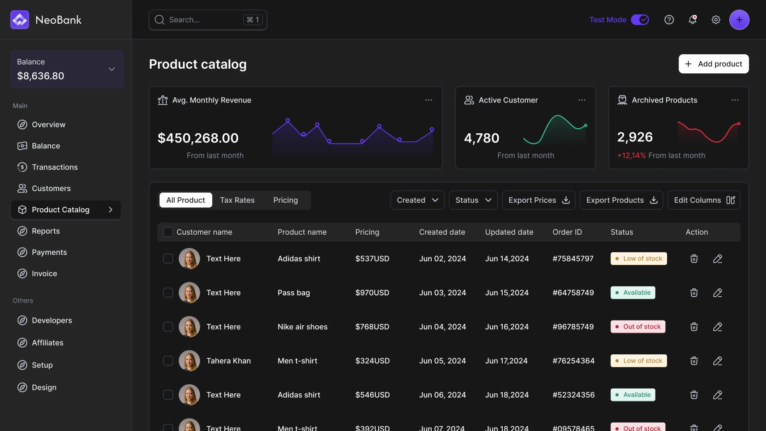The width and height of the screenshot is (766, 431).
Task: Open the notifications bell icon
Action: (693, 20)
